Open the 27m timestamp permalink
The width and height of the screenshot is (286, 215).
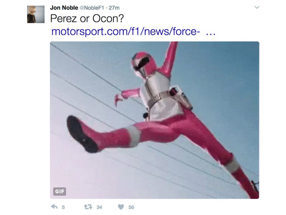(x=114, y=8)
